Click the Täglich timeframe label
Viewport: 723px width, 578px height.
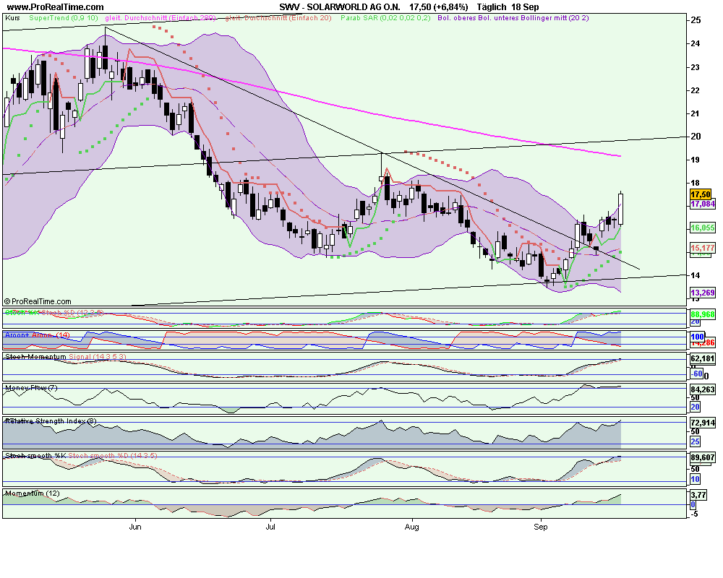point(492,7)
